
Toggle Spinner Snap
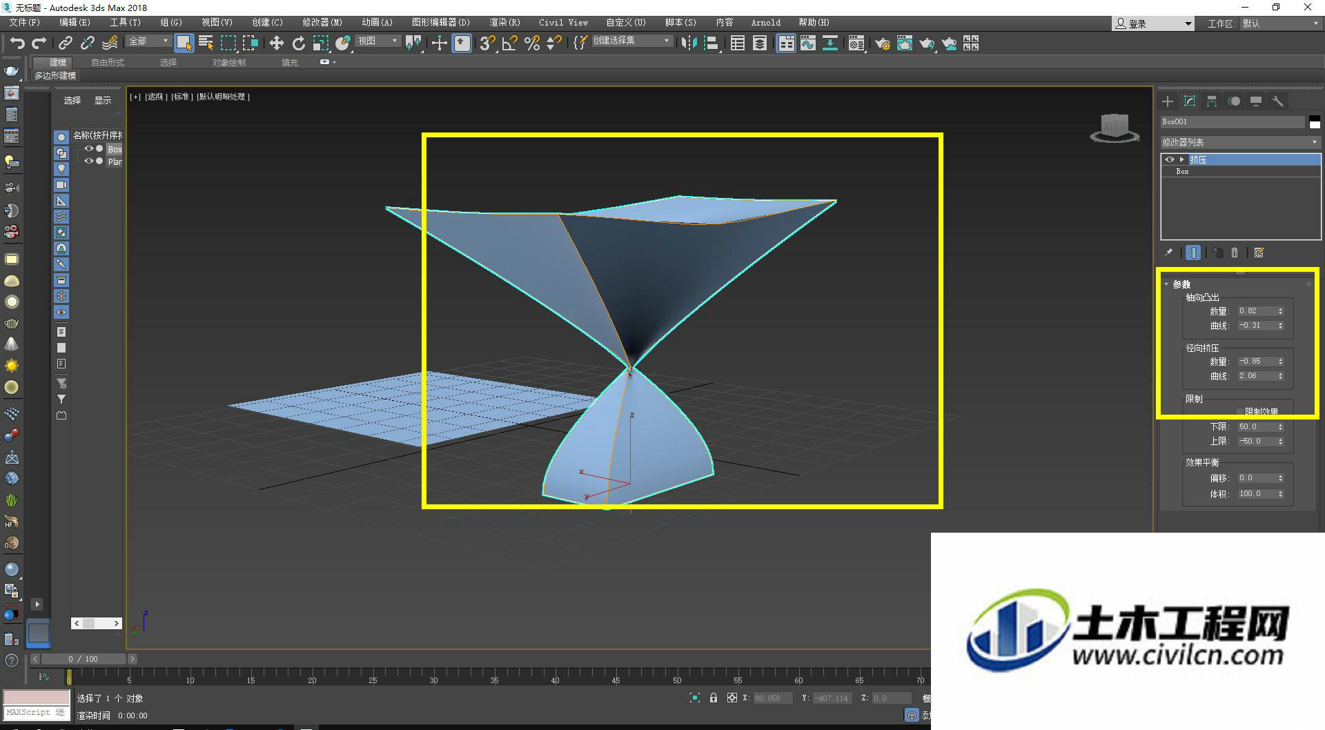pyautogui.click(x=553, y=43)
